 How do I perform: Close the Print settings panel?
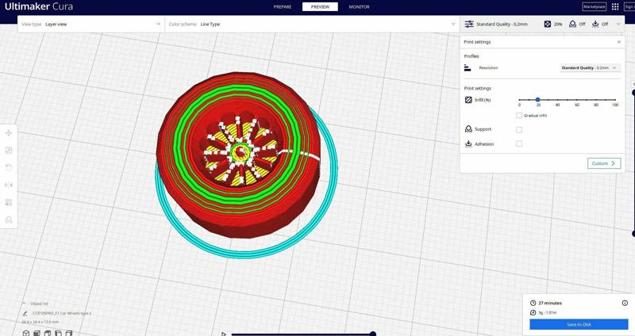click(619, 42)
